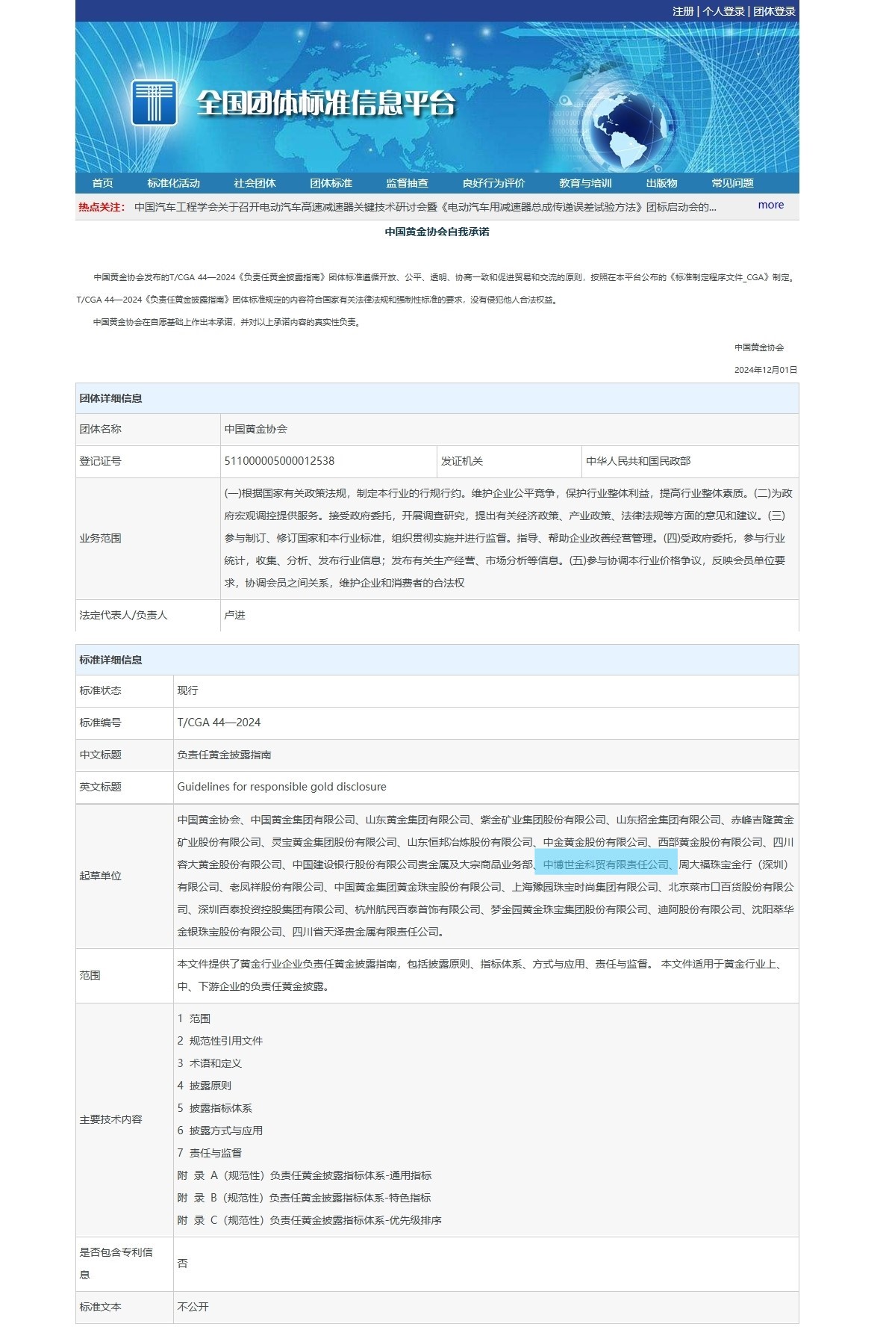Viewport: 886px width, 1330px height.
Task: Click the 'more' hot topics link
Action: click(770, 205)
